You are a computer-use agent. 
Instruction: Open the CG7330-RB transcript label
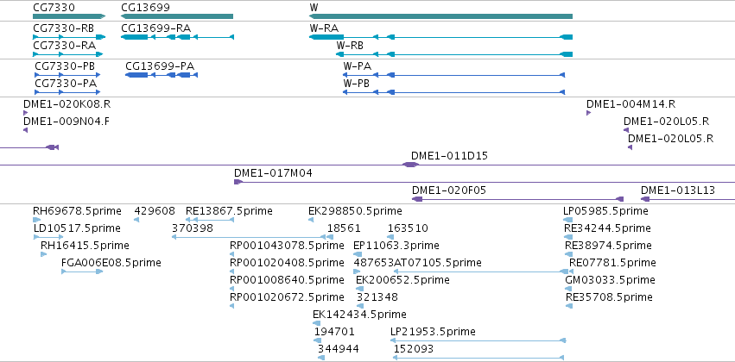click(64, 28)
